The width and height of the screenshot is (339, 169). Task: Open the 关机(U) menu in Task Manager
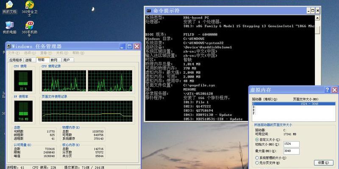62,53
